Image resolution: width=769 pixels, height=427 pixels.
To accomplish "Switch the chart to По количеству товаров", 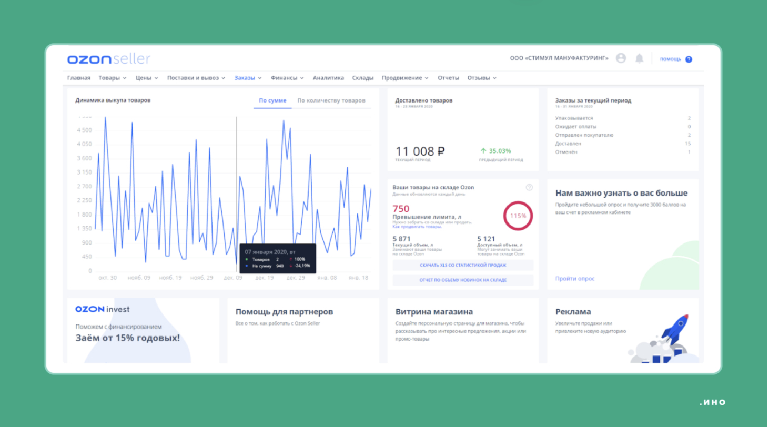I will click(331, 100).
